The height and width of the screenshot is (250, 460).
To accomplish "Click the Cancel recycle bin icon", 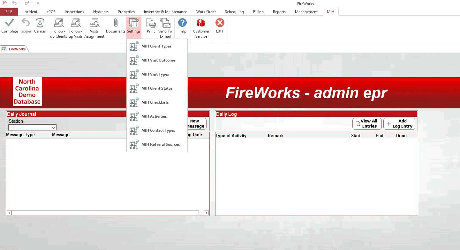I will click(40, 23).
